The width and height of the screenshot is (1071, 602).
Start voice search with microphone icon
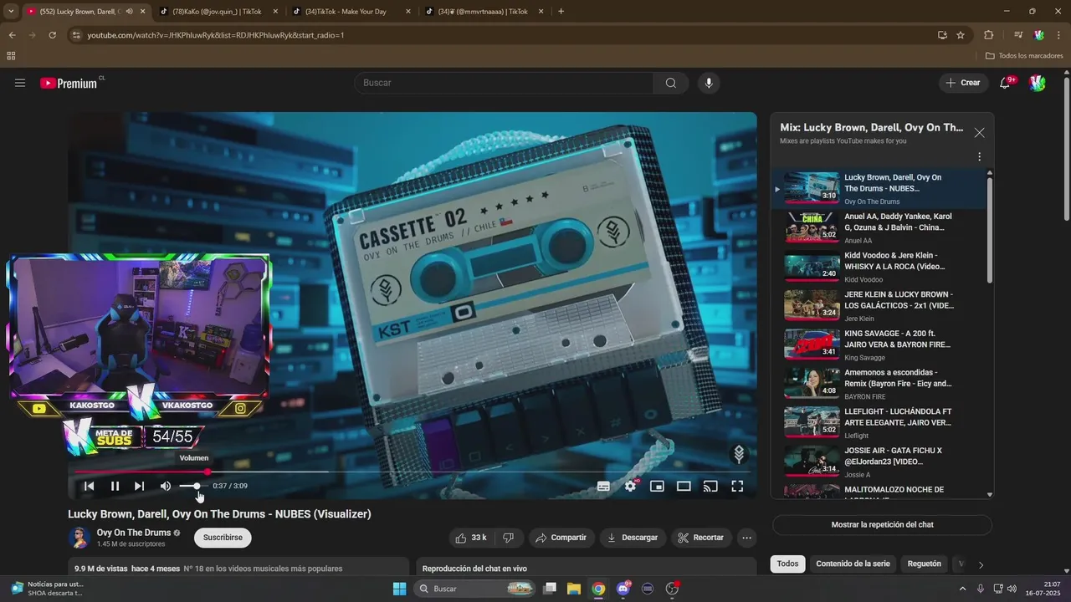(x=709, y=83)
